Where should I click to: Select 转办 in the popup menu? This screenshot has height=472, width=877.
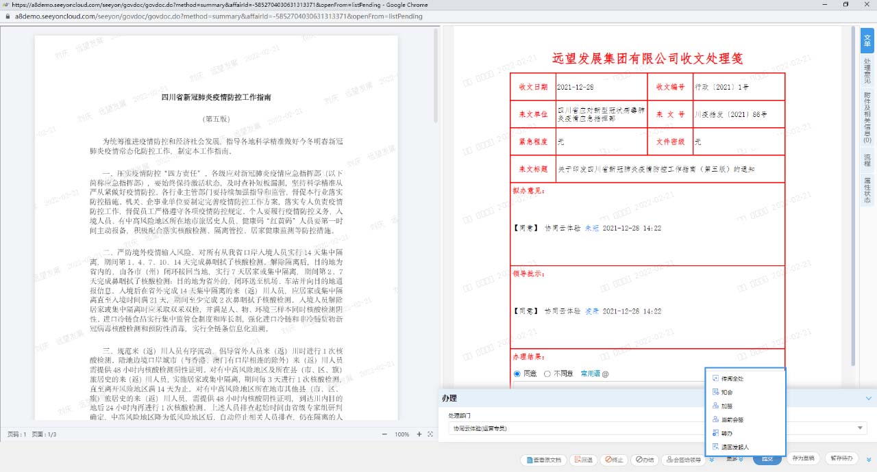click(x=727, y=433)
